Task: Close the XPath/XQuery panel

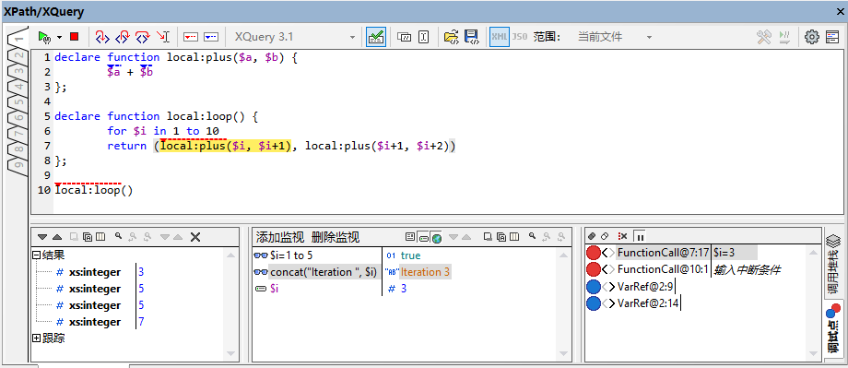Action: (841, 12)
